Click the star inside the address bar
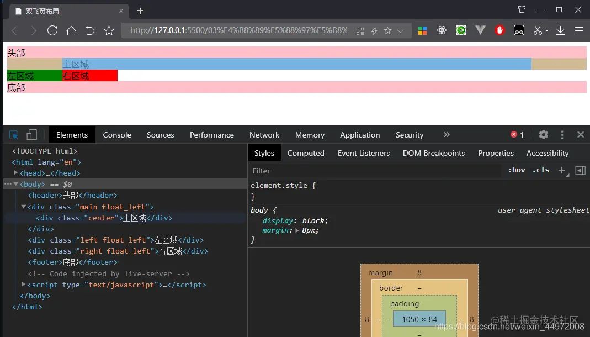590x337 pixels. pyautogui.click(x=387, y=31)
